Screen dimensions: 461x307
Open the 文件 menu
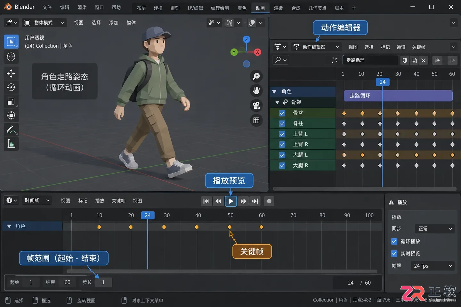pos(47,7)
